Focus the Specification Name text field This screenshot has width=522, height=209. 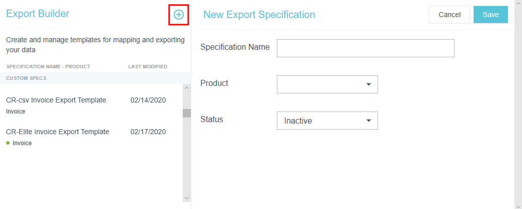(365, 48)
